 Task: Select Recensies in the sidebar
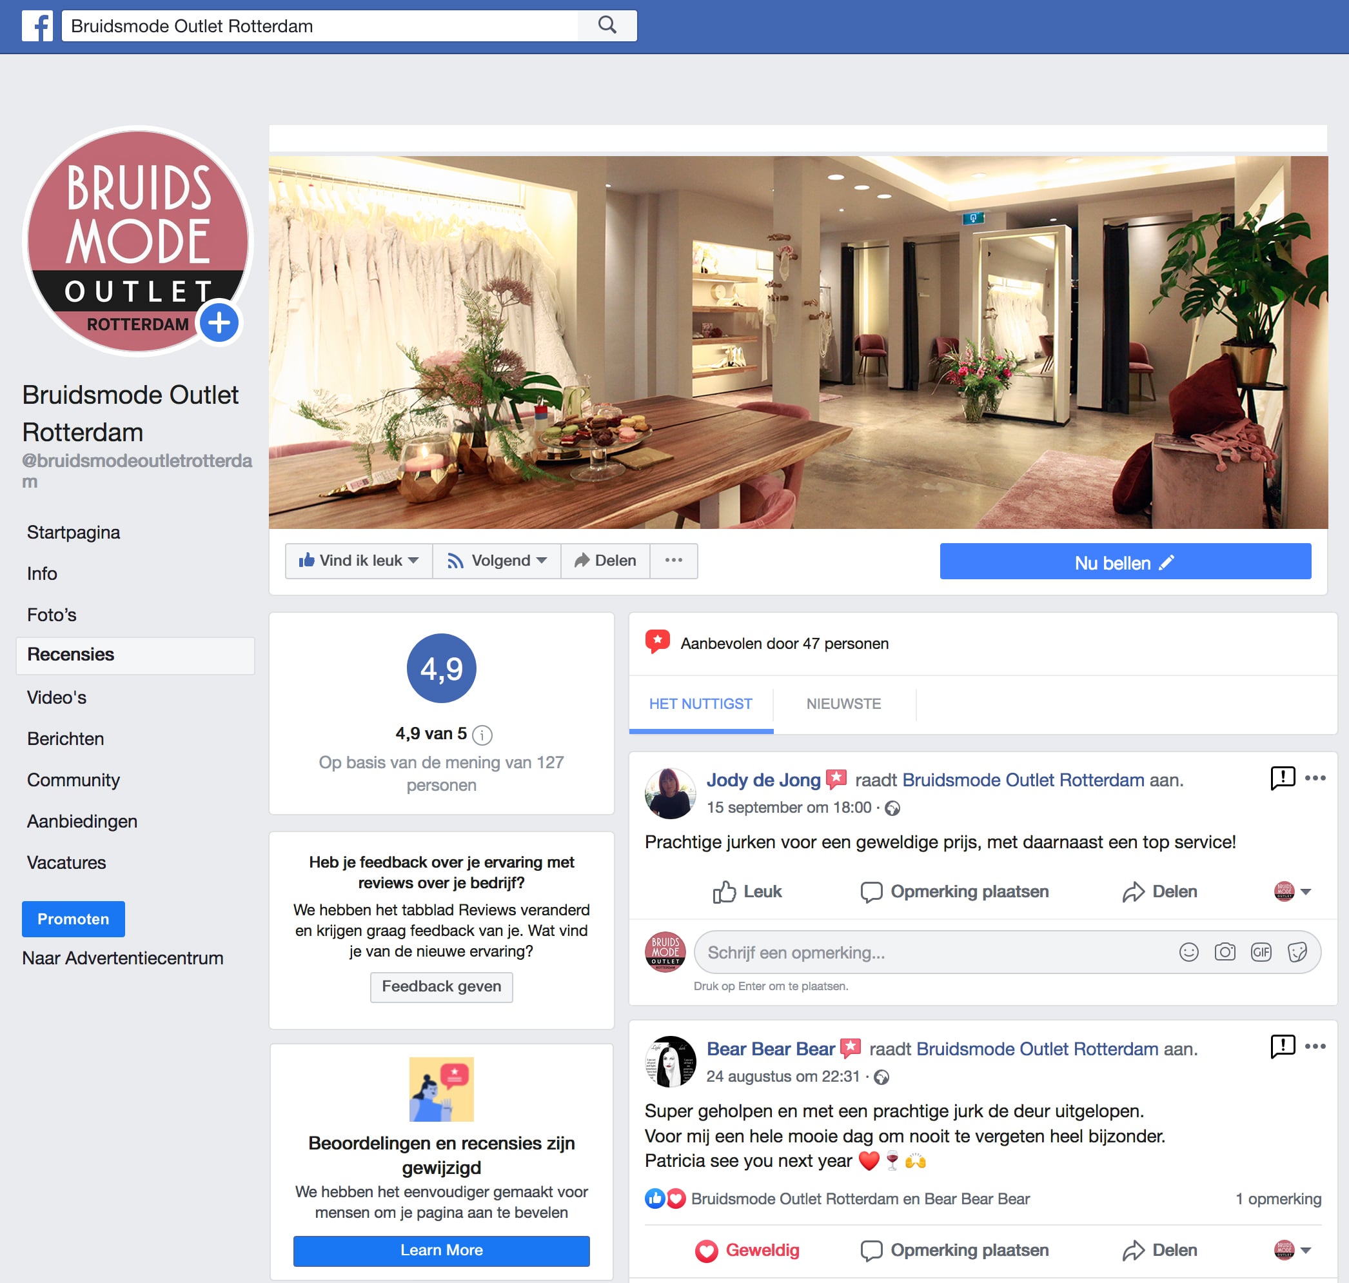(135, 655)
